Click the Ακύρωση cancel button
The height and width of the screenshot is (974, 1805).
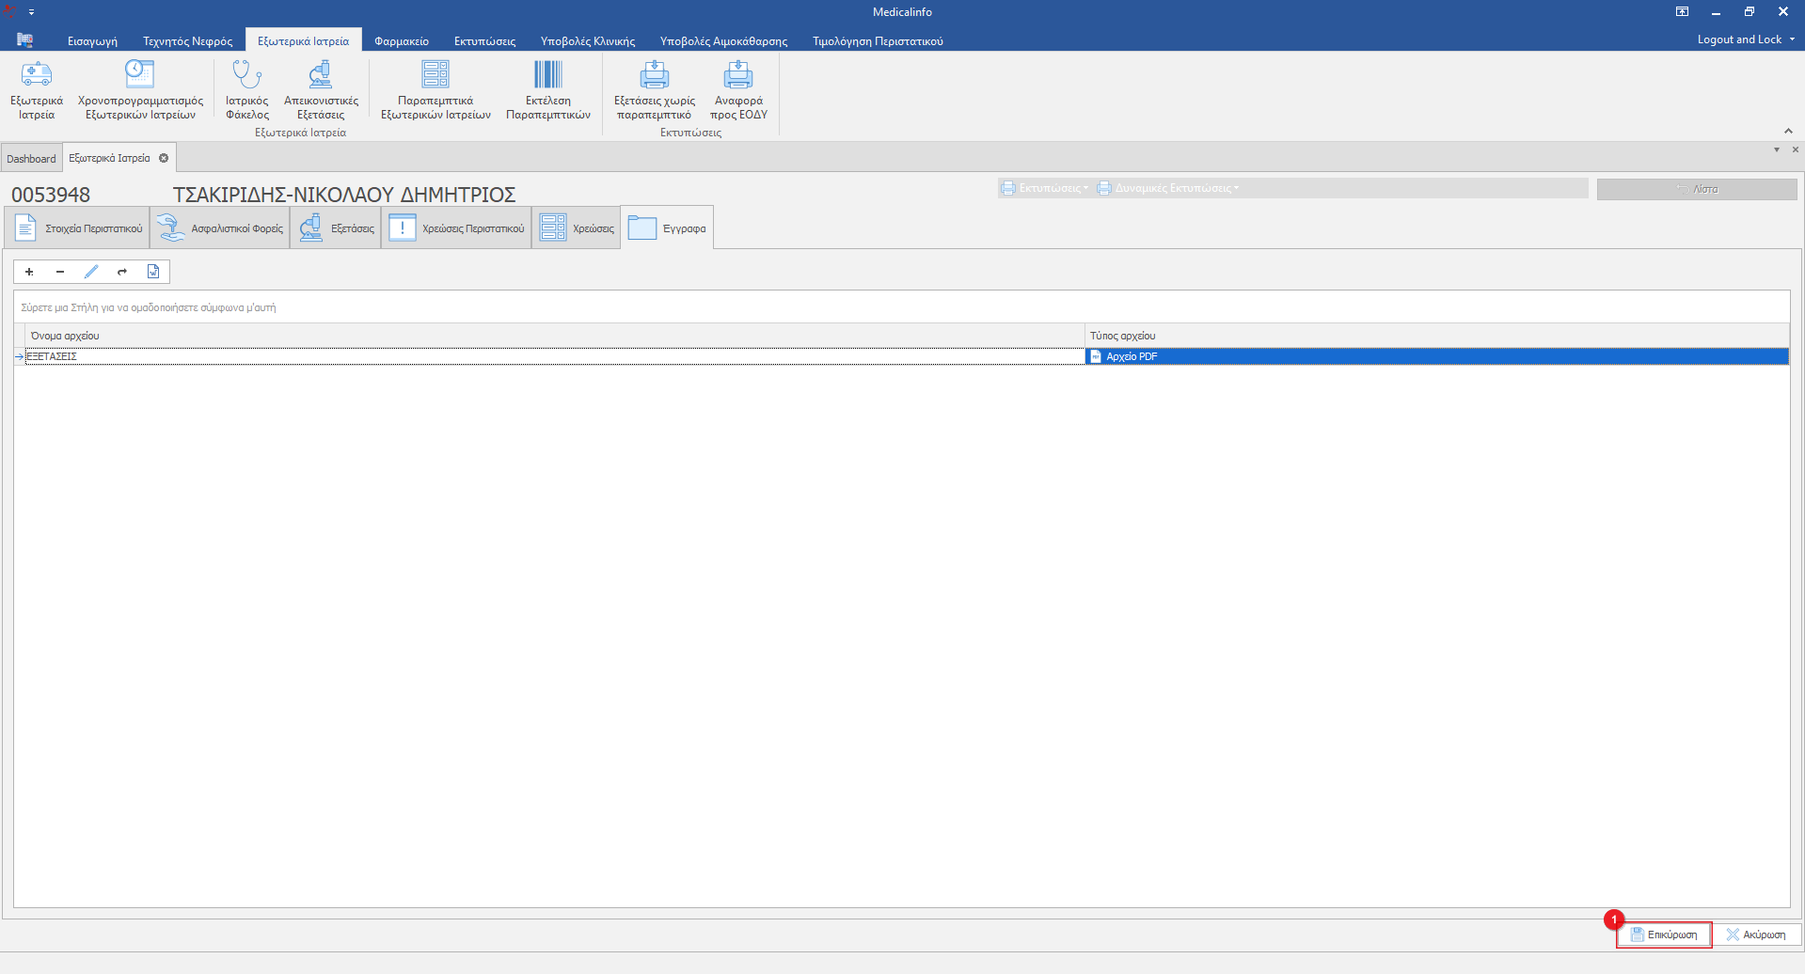[x=1755, y=935]
